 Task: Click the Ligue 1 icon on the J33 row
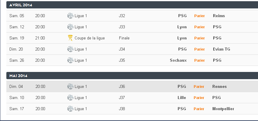[x=70, y=27]
